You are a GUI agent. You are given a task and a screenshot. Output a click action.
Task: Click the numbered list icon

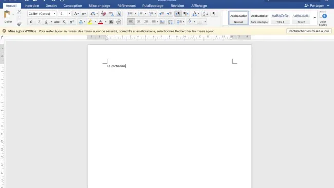[140, 14]
